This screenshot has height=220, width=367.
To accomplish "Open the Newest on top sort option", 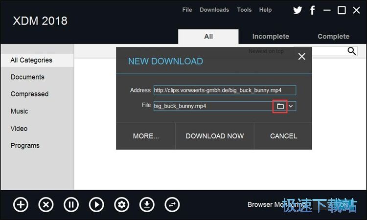I will click(266, 51).
